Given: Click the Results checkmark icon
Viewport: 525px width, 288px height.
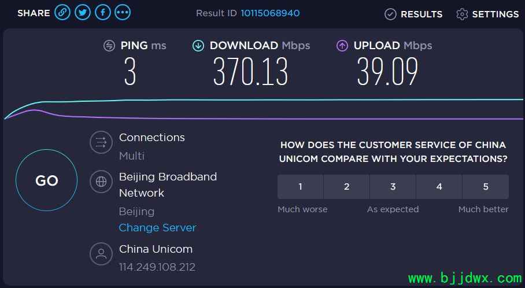Looking at the screenshot, I should pyautogui.click(x=390, y=14).
